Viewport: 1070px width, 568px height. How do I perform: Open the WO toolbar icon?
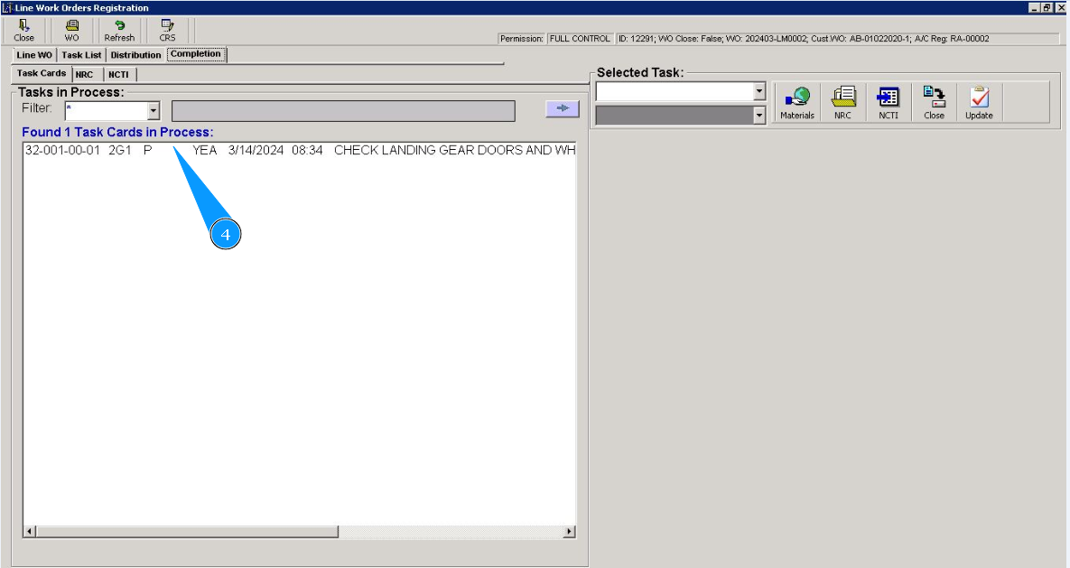[x=71, y=31]
